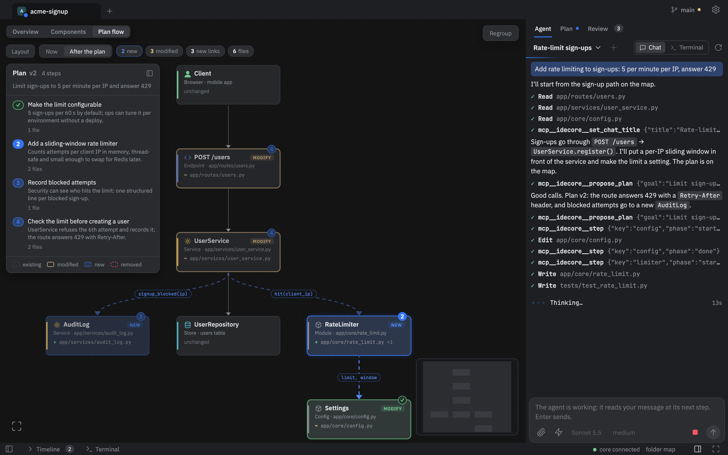Open Terminal in the bottom bar
Image resolution: width=728 pixels, height=455 pixels.
click(x=103, y=449)
